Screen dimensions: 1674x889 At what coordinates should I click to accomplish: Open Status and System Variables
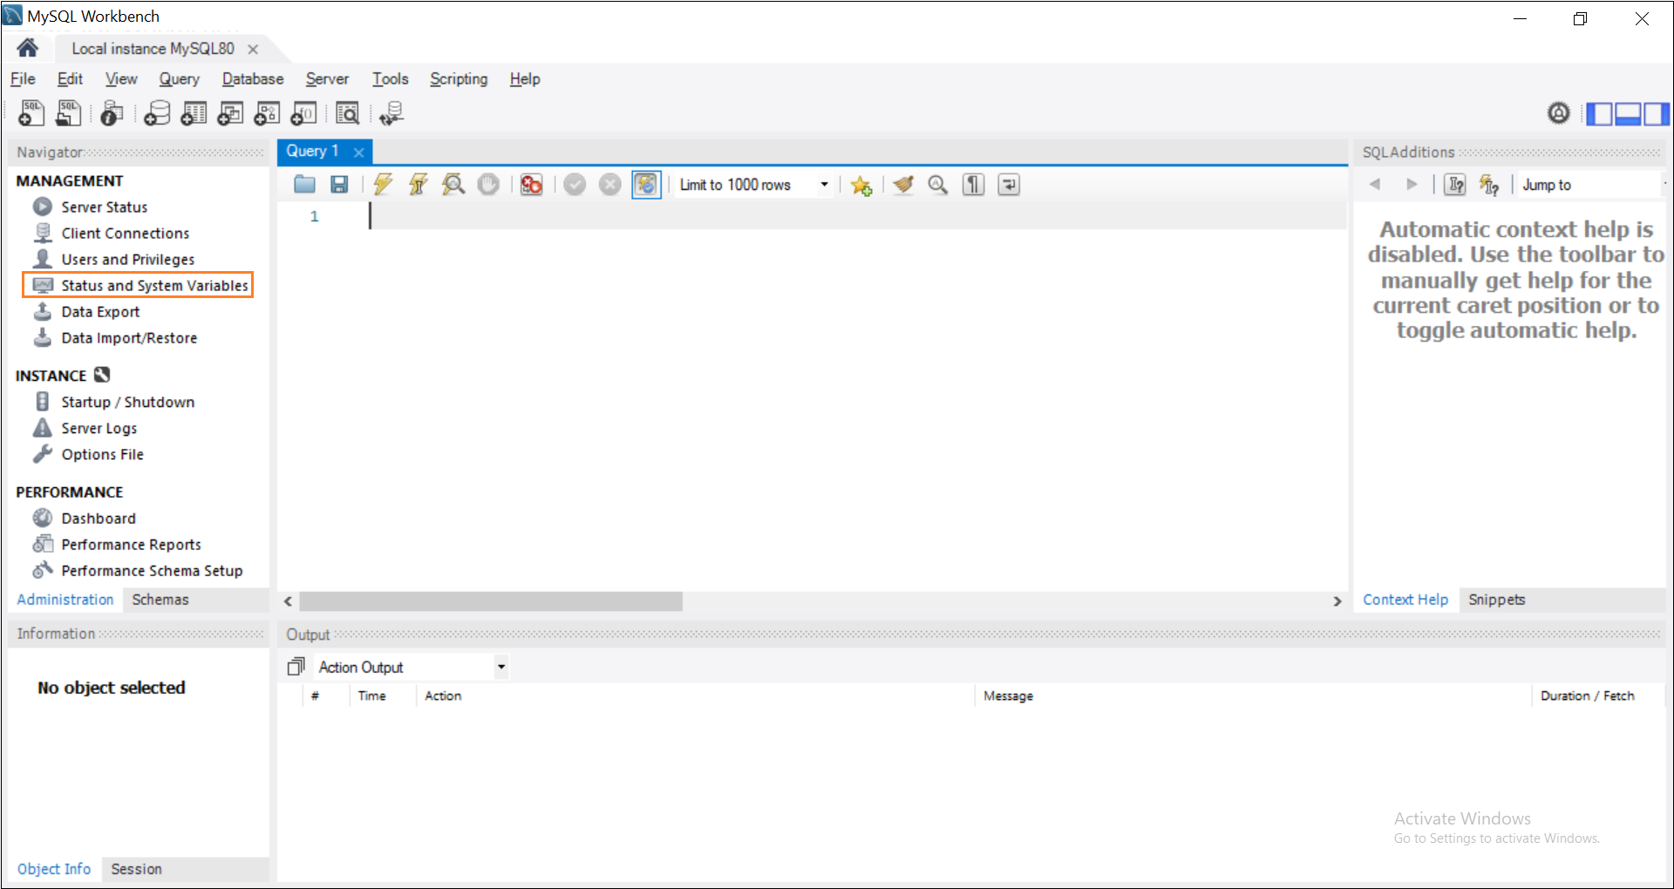click(140, 285)
